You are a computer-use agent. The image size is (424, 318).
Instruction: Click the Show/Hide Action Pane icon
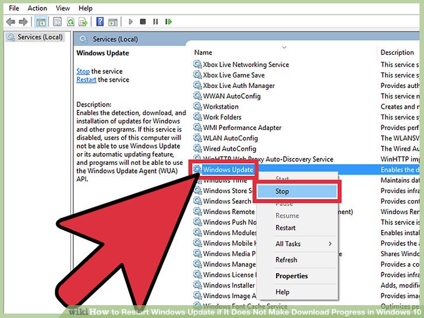(x=113, y=22)
